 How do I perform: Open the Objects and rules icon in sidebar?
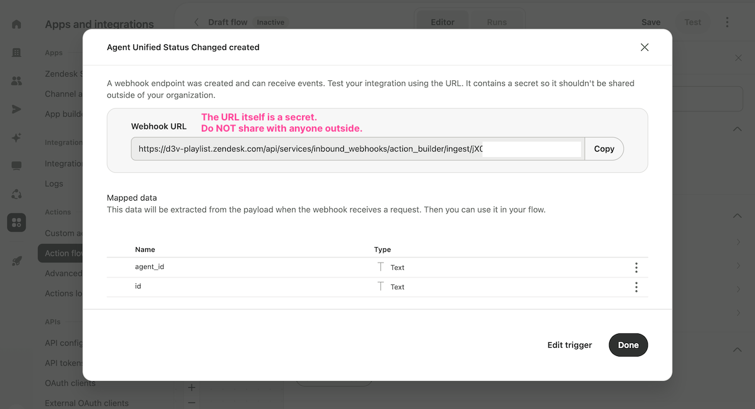(x=17, y=194)
